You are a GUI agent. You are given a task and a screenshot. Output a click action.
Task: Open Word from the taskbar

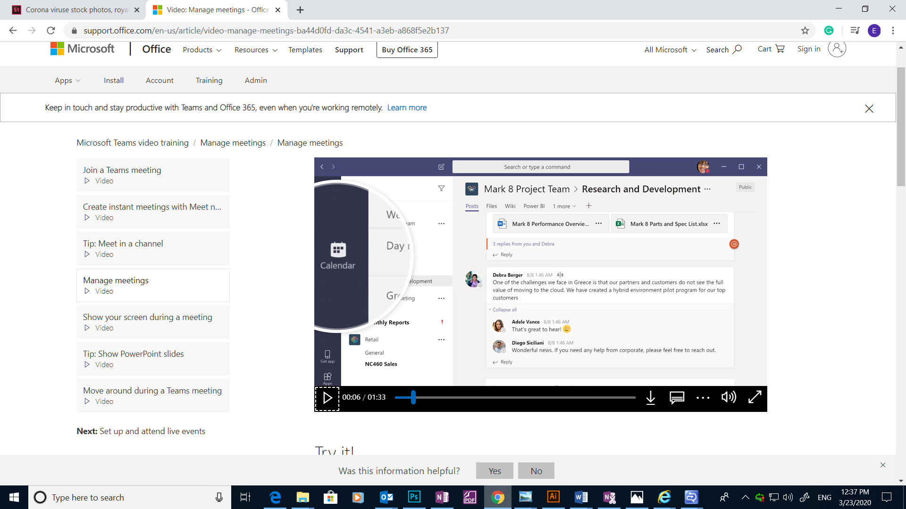tap(581, 497)
